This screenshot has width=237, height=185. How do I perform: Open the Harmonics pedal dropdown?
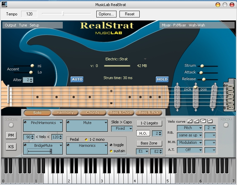(106, 145)
